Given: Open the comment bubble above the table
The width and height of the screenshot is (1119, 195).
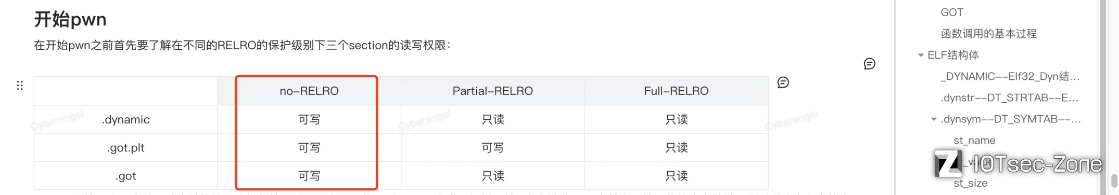Looking at the screenshot, I should 869,64.
